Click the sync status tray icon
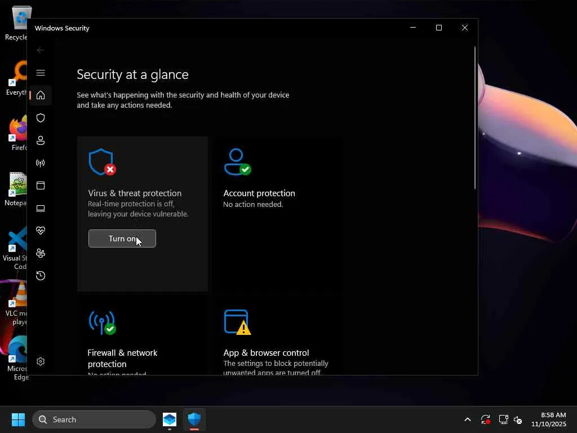 [x=485, y=419]
